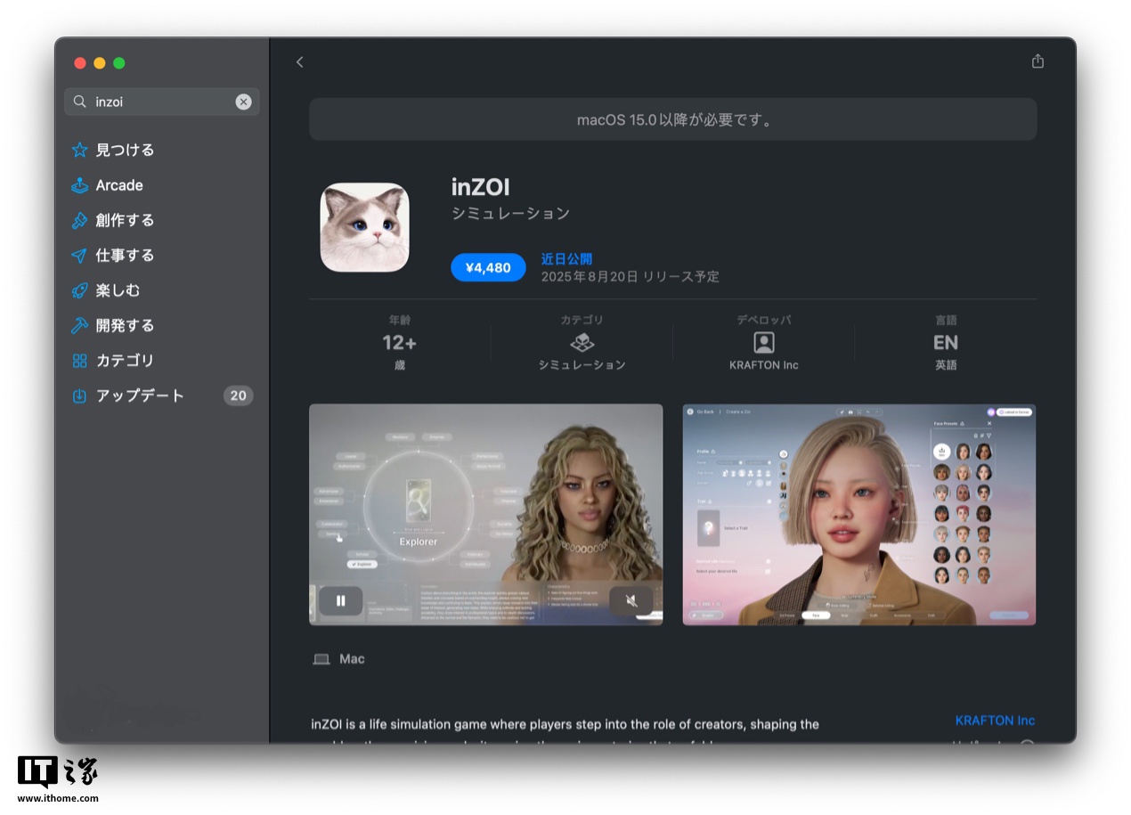Screen dimensions: 1131x815
Task: Click the 近日公開 label
Action: (x=566, y=259)
